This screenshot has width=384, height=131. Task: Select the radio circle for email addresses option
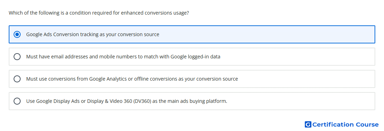coord(17,57)
